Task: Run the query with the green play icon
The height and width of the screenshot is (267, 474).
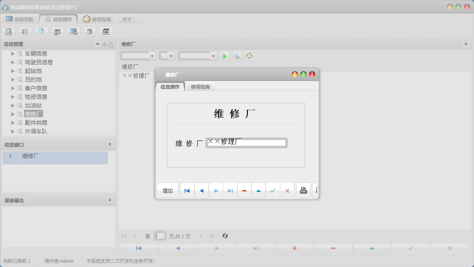Action: [x=224, y=55]
